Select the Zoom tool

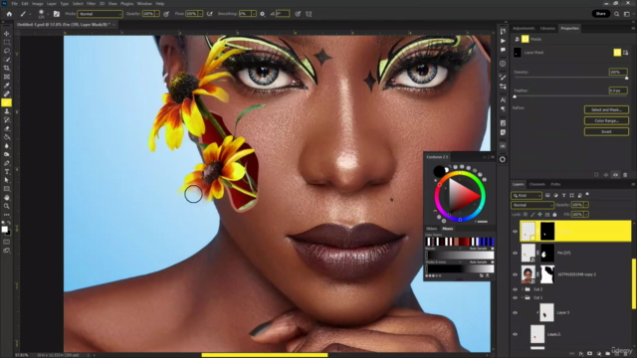pos(7,206)
